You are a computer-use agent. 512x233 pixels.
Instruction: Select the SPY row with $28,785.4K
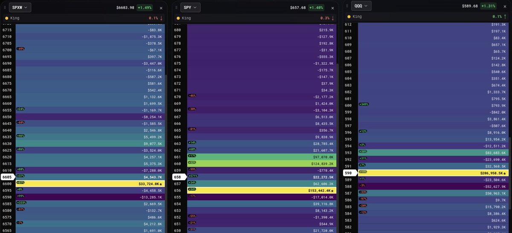pyautogui.click(x=262, y=144)
